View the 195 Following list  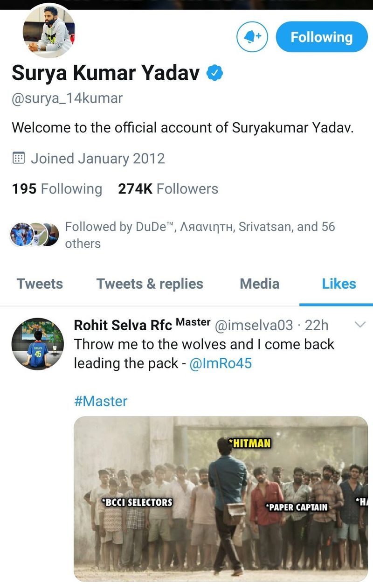pos(57,189)
